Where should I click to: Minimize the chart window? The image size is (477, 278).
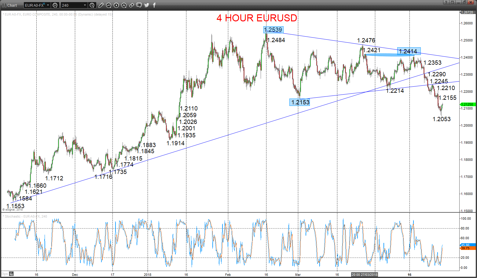click(x=458, y=2)
